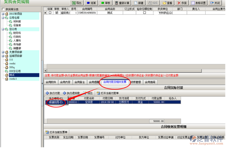226x148 pixels.
Task: Click the 审核 approve toolbar button
Action: pyautogui.click(x=106, y=3)
